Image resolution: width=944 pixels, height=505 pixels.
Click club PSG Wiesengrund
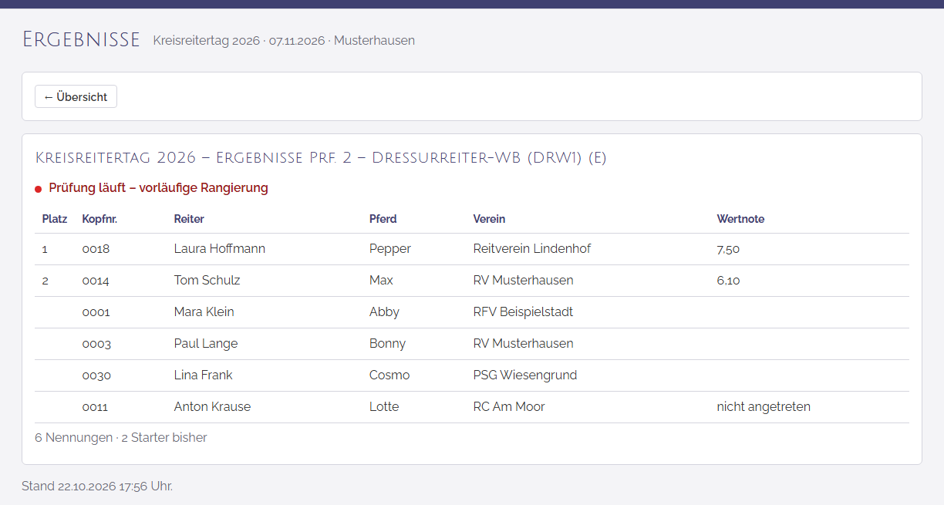pyautogui.click(x=524, y=375)
